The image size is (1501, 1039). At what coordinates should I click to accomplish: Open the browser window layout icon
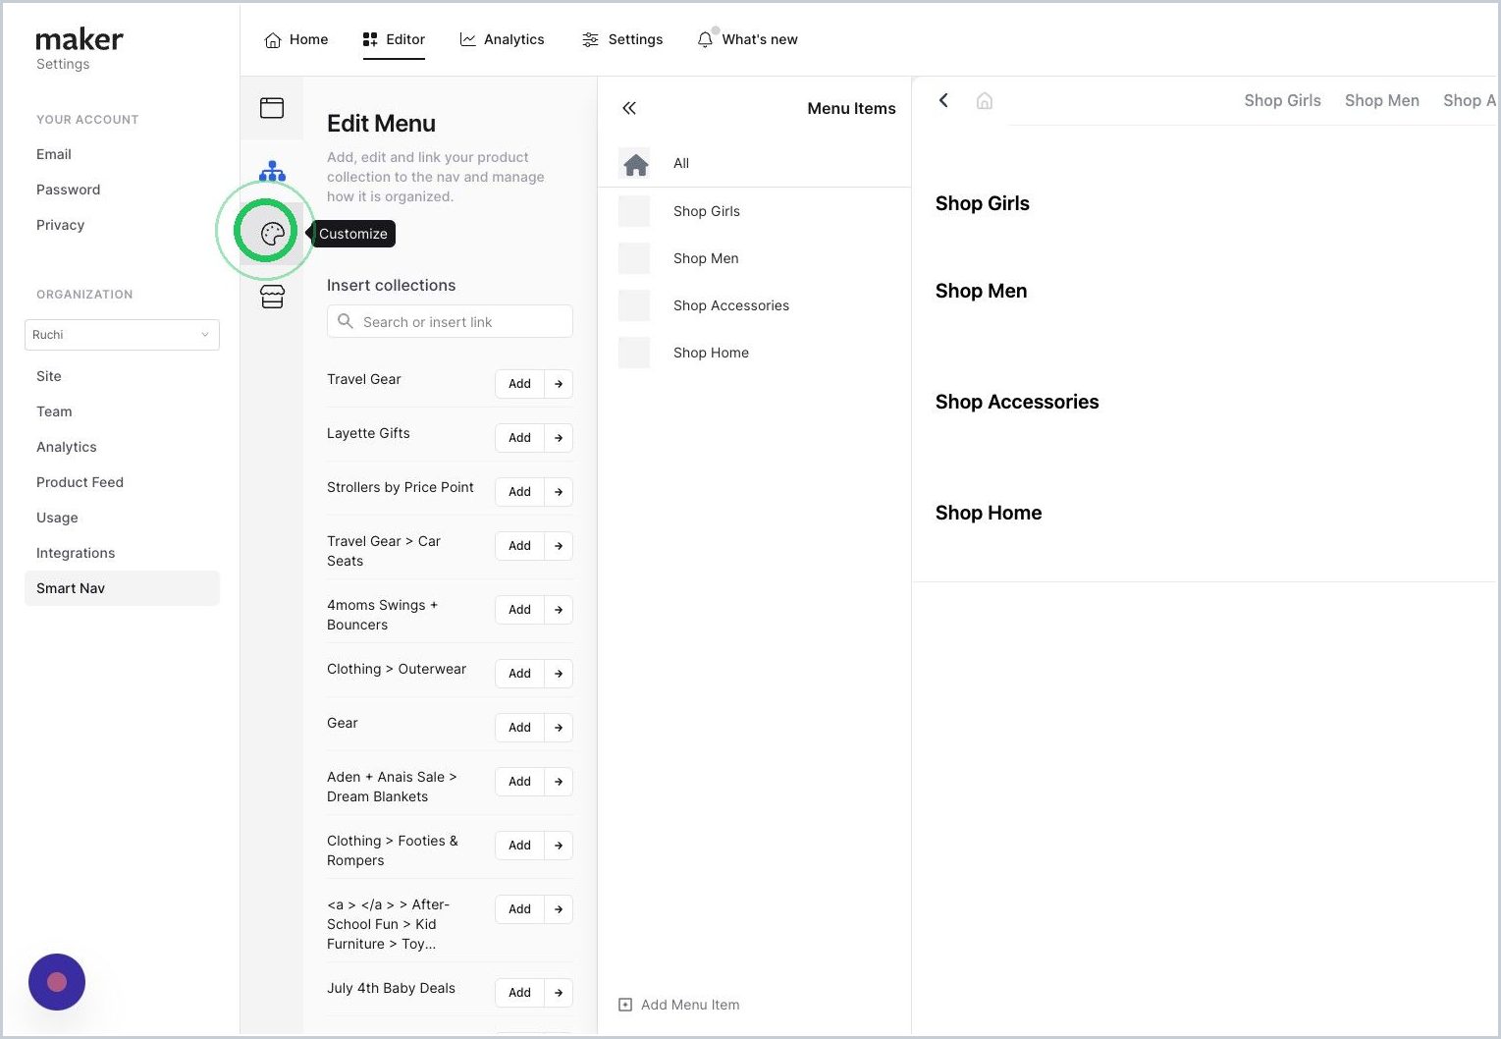272,108
